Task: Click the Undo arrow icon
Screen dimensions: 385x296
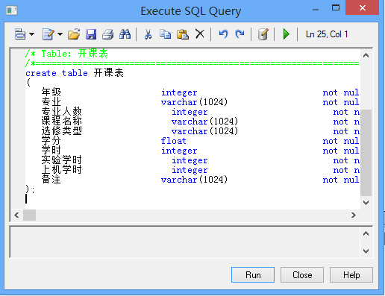Action: 223,34
